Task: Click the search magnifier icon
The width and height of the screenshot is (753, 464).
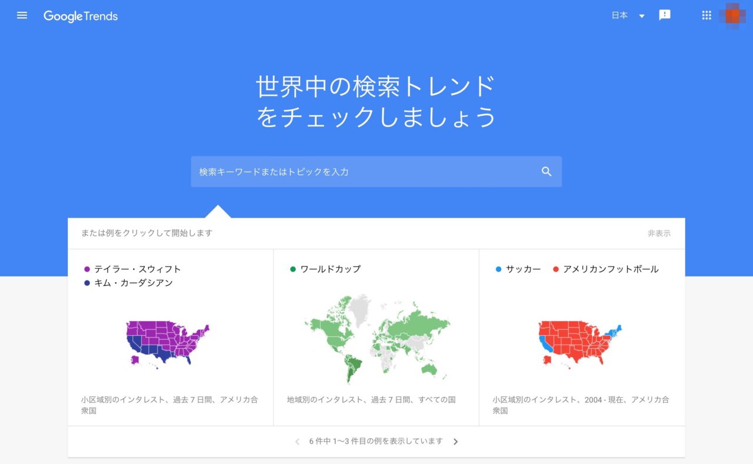Action: click(546, 171)
